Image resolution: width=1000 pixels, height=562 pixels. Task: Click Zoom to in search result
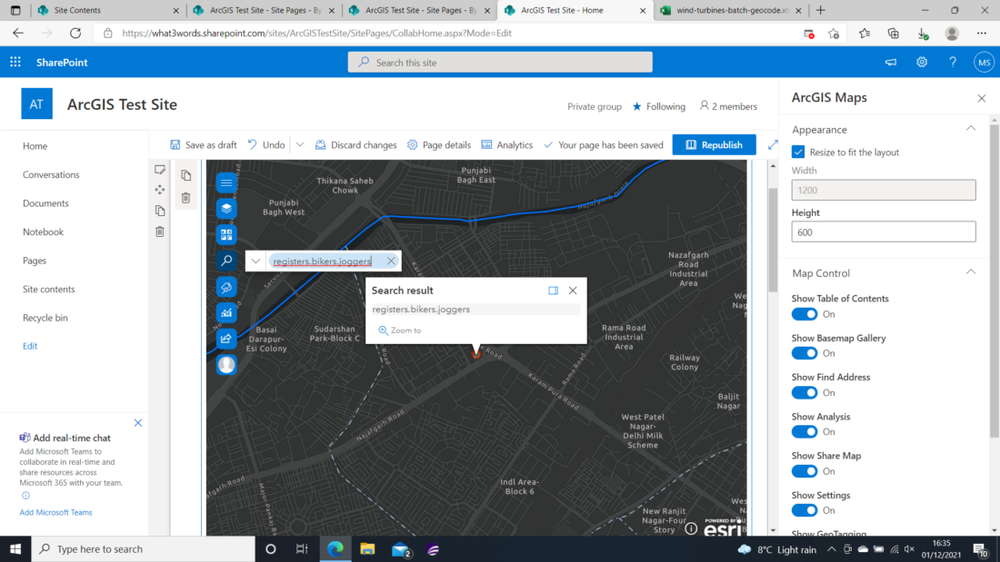[400, 330]
